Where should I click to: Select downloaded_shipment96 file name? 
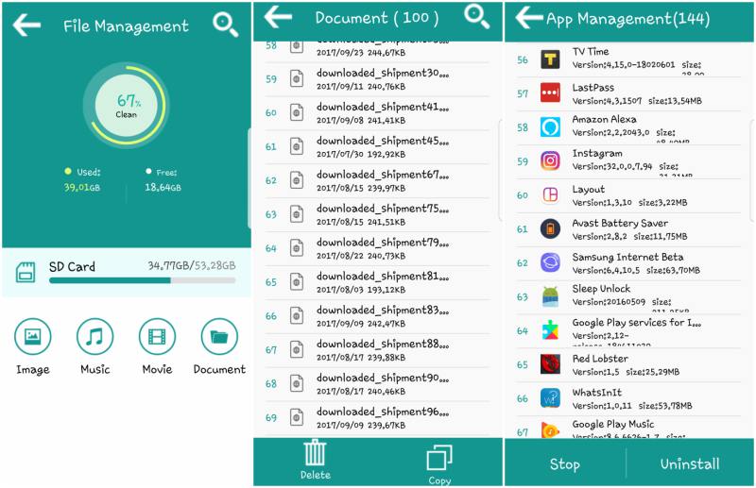tap(383, 412)
